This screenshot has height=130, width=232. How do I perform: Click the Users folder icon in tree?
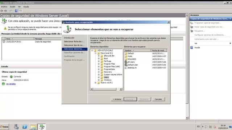(x=102, y=77)
